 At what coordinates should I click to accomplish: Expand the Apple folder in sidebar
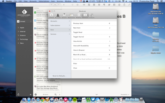pos(18,28)
